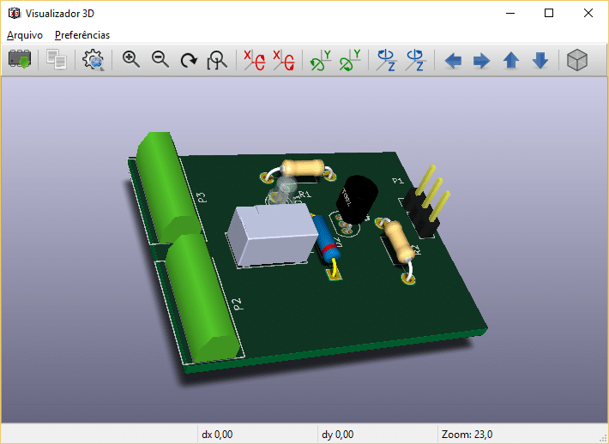Click the reload board icon

(x=20, y=60)
